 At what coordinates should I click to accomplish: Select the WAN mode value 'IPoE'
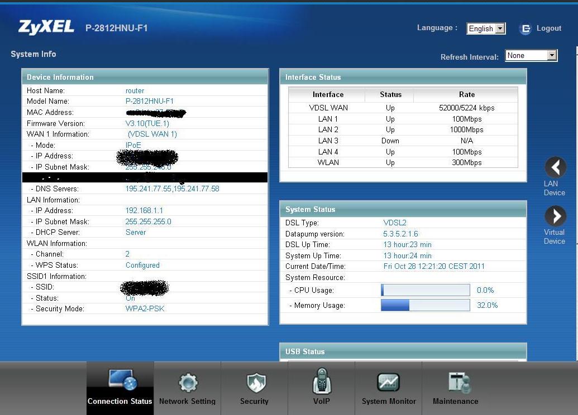click(133, 145)
